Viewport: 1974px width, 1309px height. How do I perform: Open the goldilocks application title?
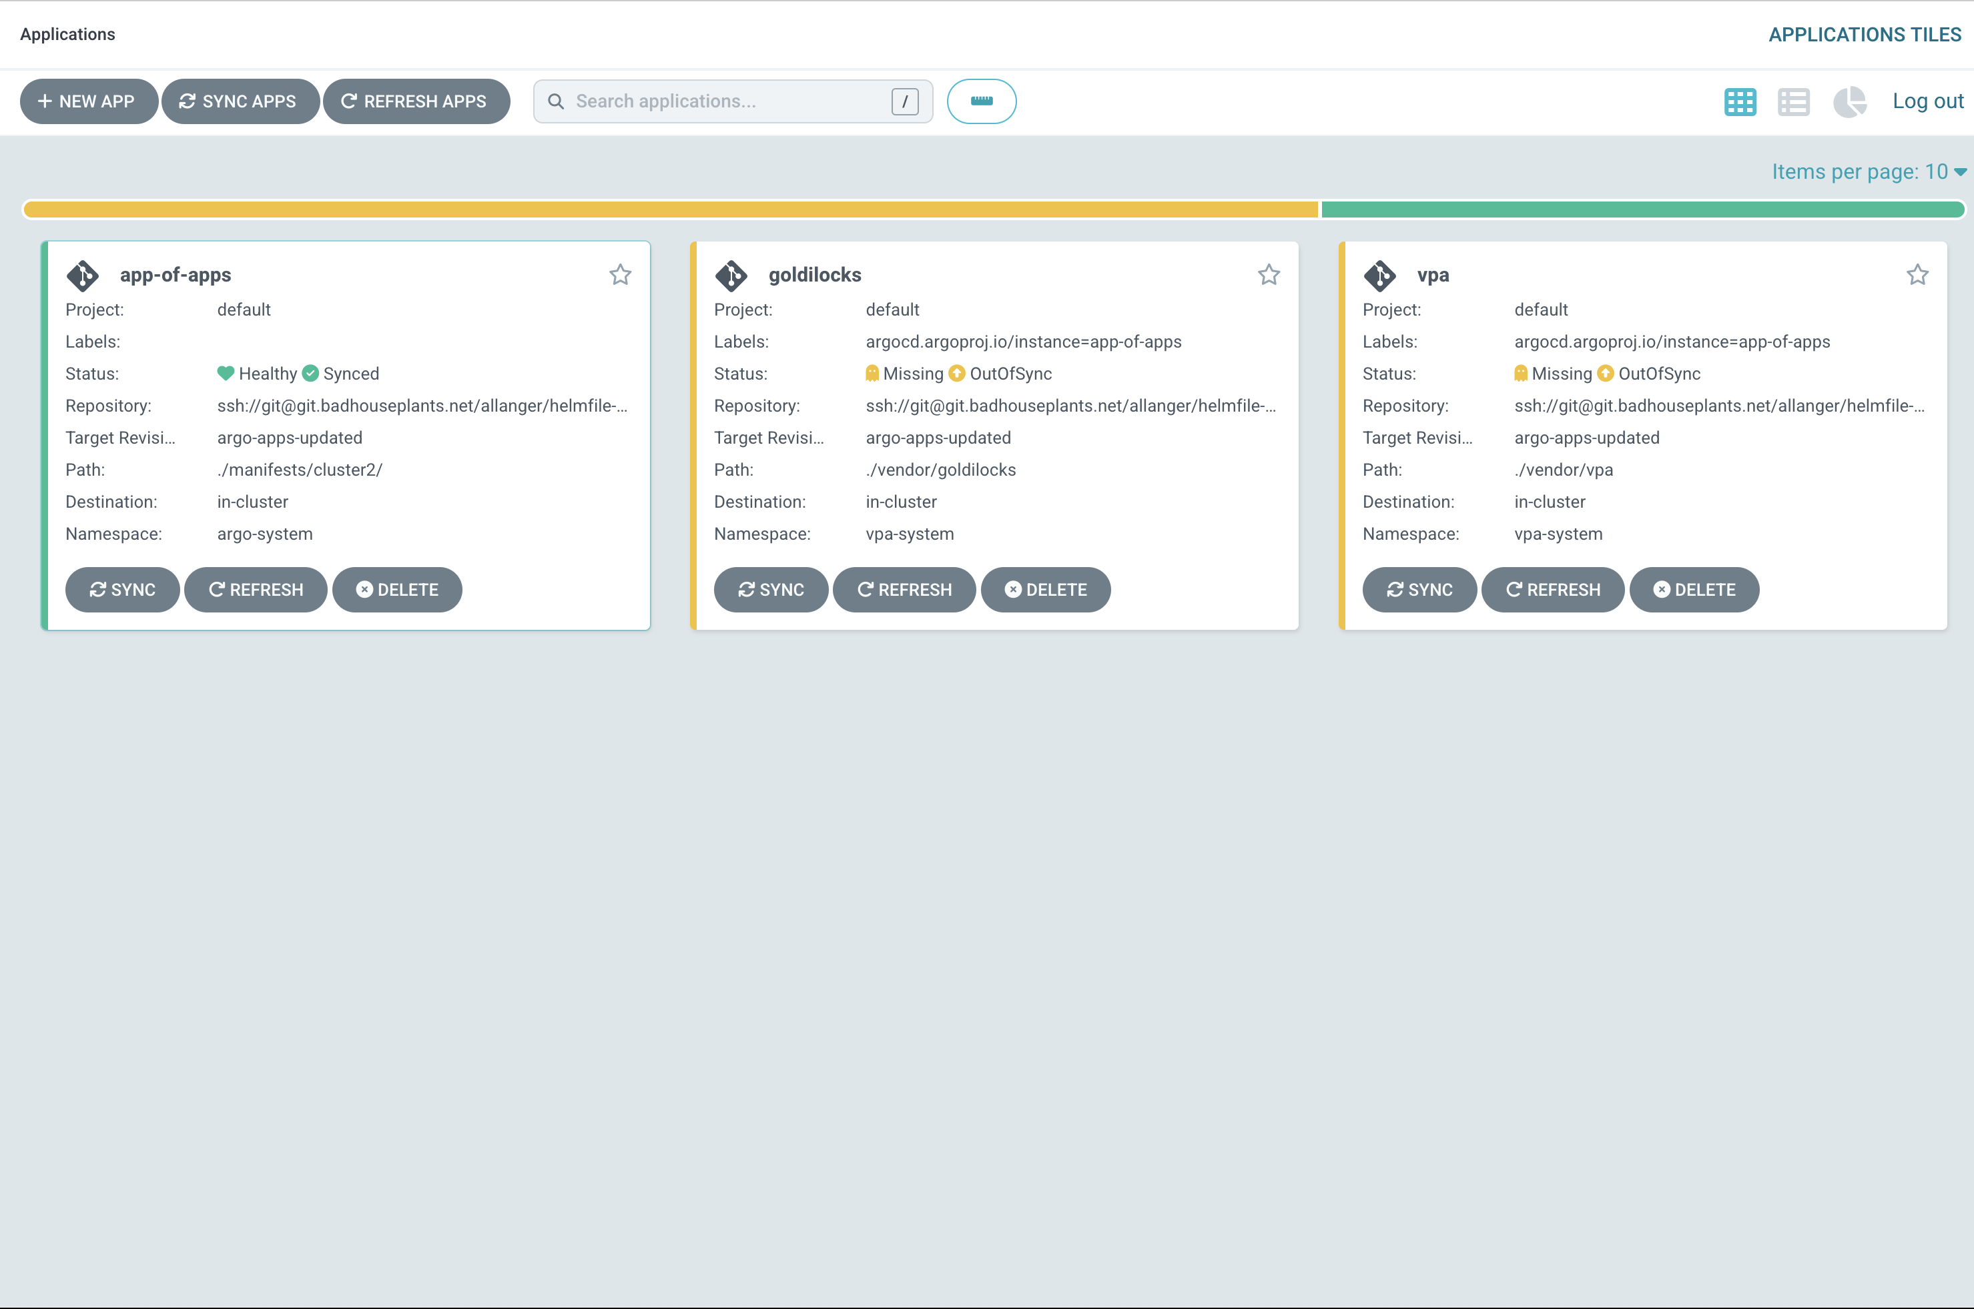pos(815,275)
